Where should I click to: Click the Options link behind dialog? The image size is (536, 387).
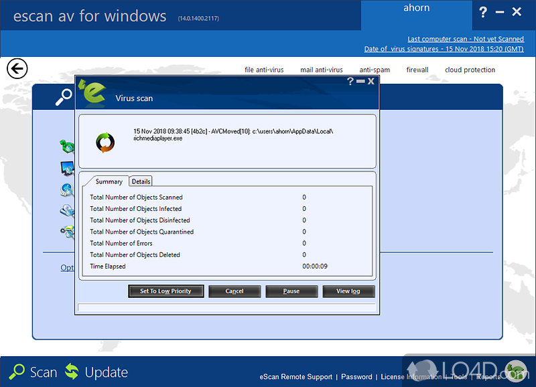pyautogui.click(x=67, y=267)
